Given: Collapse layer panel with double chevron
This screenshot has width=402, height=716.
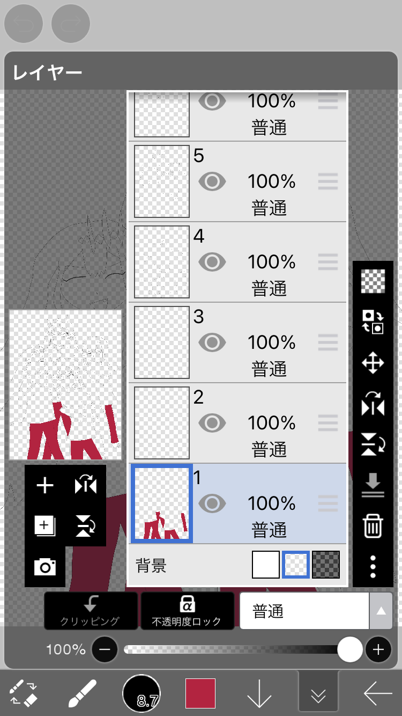Looking at the screenshot, I should pyautogui.click(x=318, y=696).
